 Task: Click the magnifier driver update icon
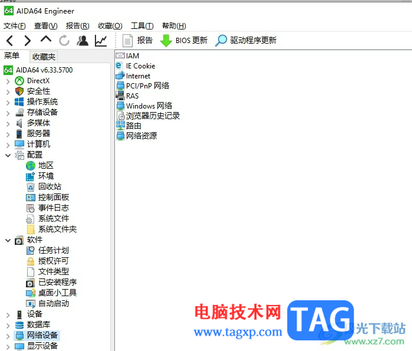tap(221, 41)
